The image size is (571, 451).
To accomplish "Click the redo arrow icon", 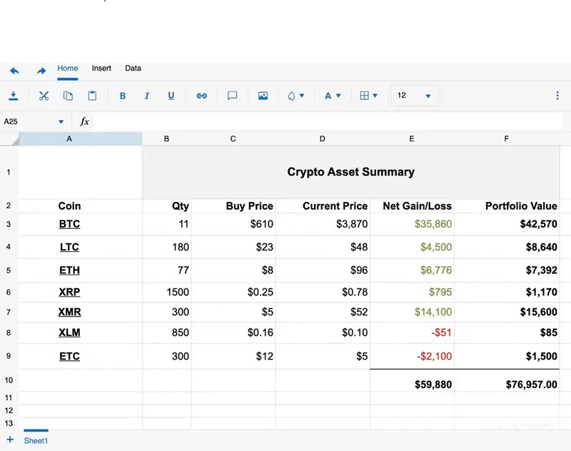I will click(x=41, y=71).
